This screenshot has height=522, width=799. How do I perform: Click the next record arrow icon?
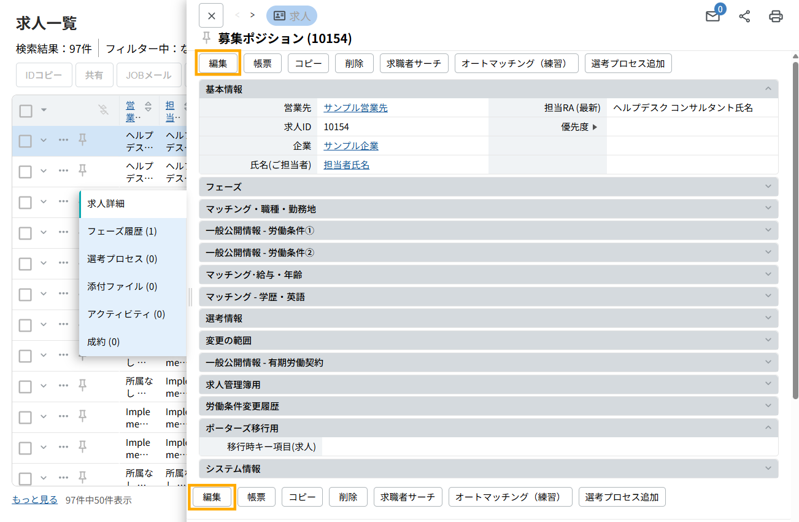tap(252, 15)
